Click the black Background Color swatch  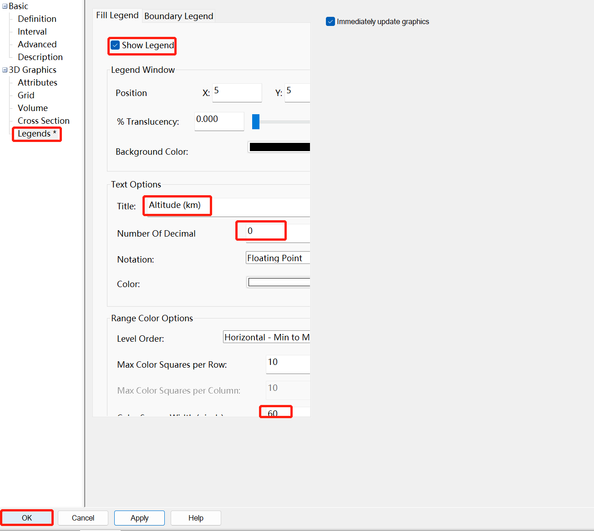279,147
